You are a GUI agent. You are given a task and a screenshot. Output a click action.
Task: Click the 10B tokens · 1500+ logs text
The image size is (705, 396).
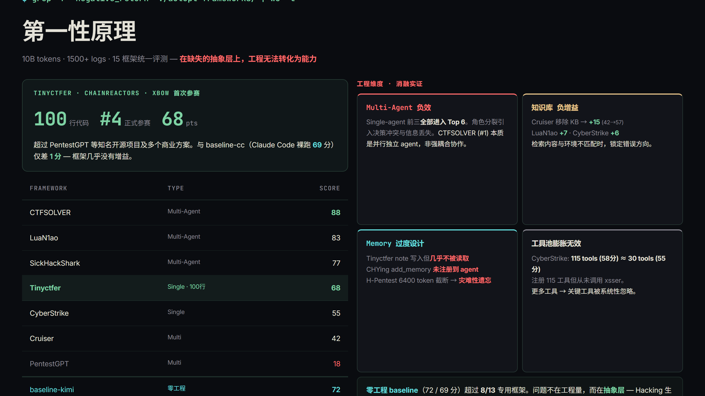point(64,59)
